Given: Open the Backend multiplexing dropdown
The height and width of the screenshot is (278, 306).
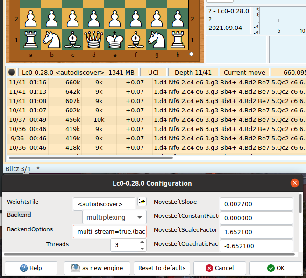Looking at the screenshot, I should (114, 217).
